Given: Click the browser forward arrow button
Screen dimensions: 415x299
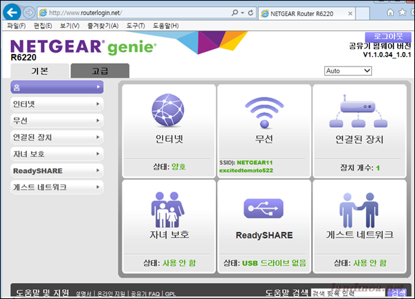Looking at the screenshot, I should click(x=28, y=12).
